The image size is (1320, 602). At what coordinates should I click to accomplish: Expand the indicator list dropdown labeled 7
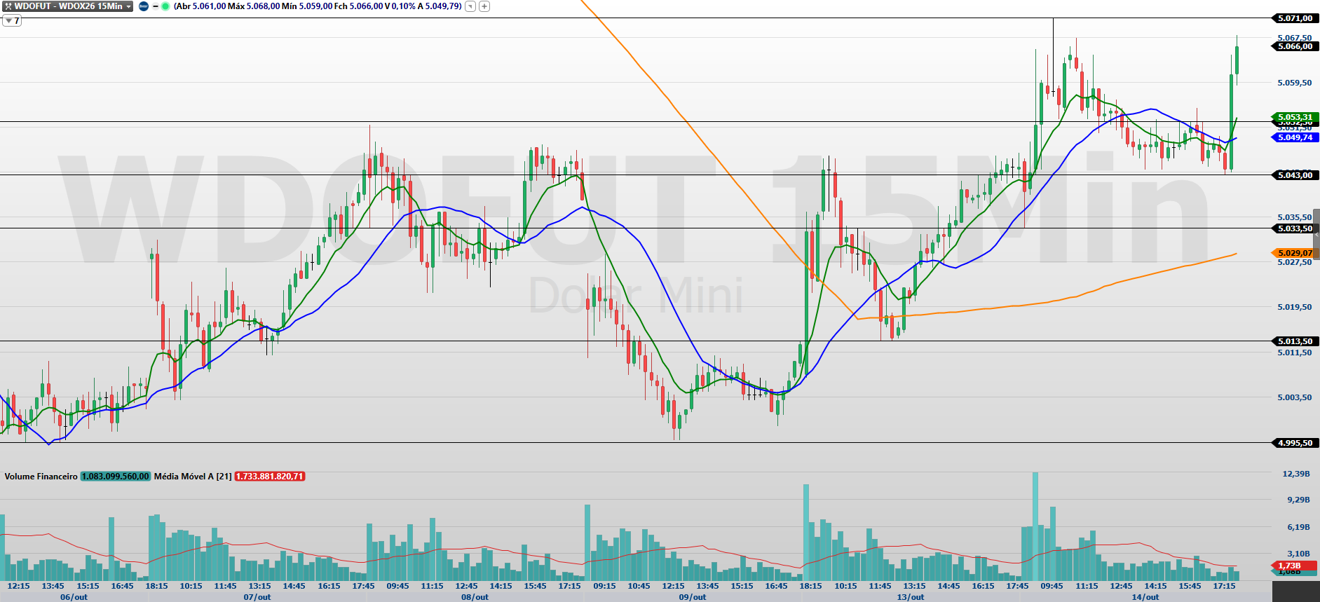(x=12, y=21)
